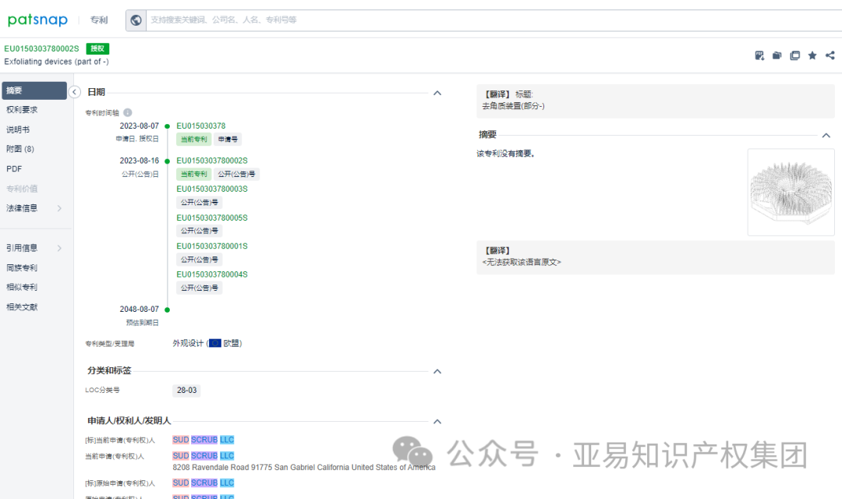Click the patsnap logo
Image resolution: width=842 pixels, height=499 pixels.
[x=37, y=19]
